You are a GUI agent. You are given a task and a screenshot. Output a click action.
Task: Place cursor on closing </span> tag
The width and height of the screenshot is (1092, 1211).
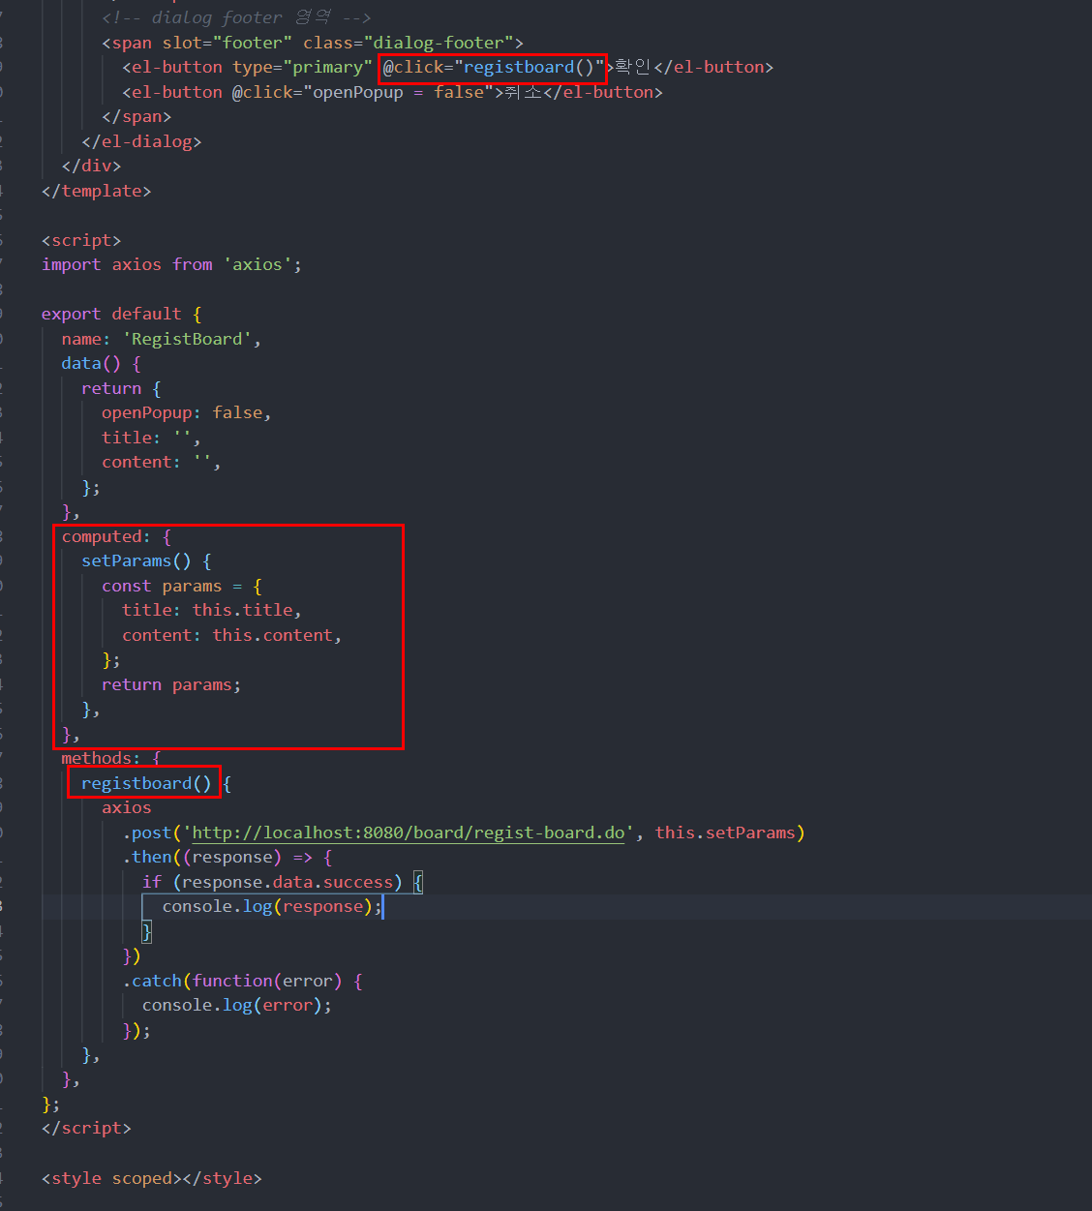pyautogui.click(x=136, y=116)
